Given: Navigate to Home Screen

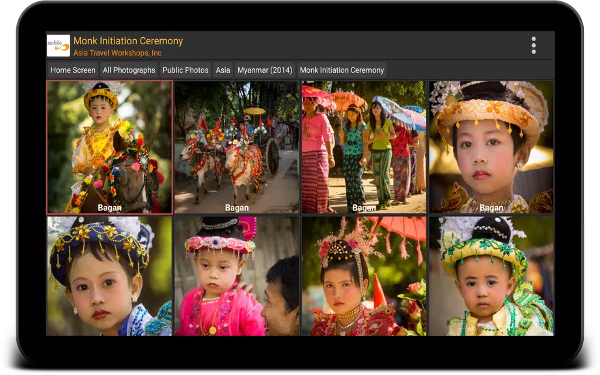Looking at the screenshot, I should coord(72,70).
